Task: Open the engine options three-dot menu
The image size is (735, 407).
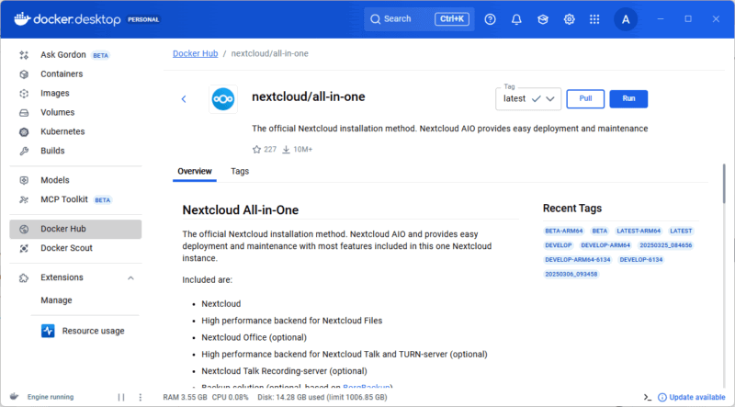Action: (141, 397)
